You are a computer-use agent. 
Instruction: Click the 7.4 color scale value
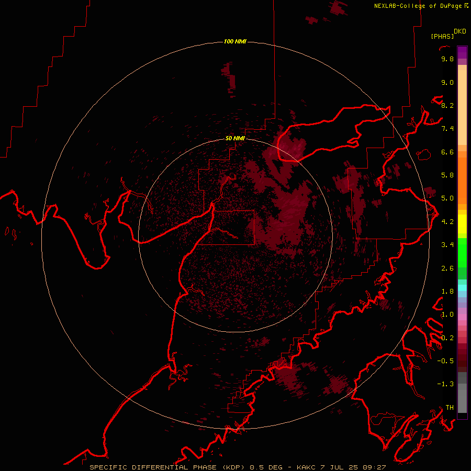pyautogui.click(x=447, y=129)
